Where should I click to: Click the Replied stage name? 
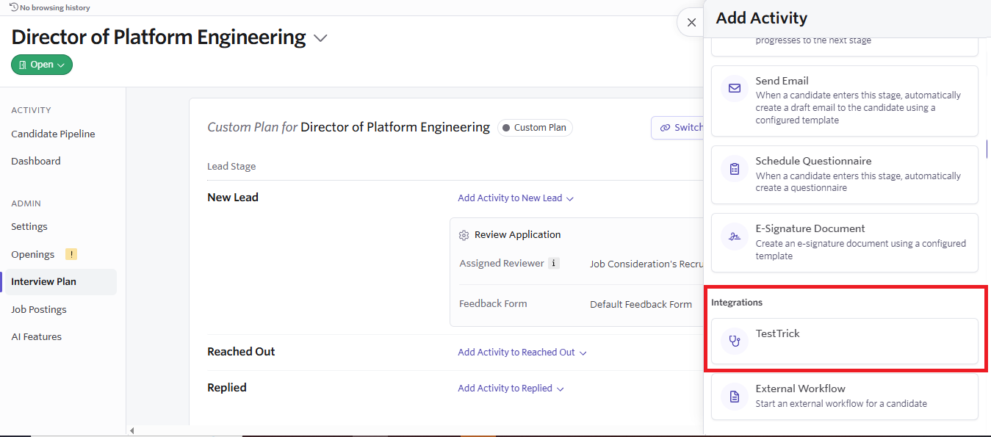click(x=227, y=388)
